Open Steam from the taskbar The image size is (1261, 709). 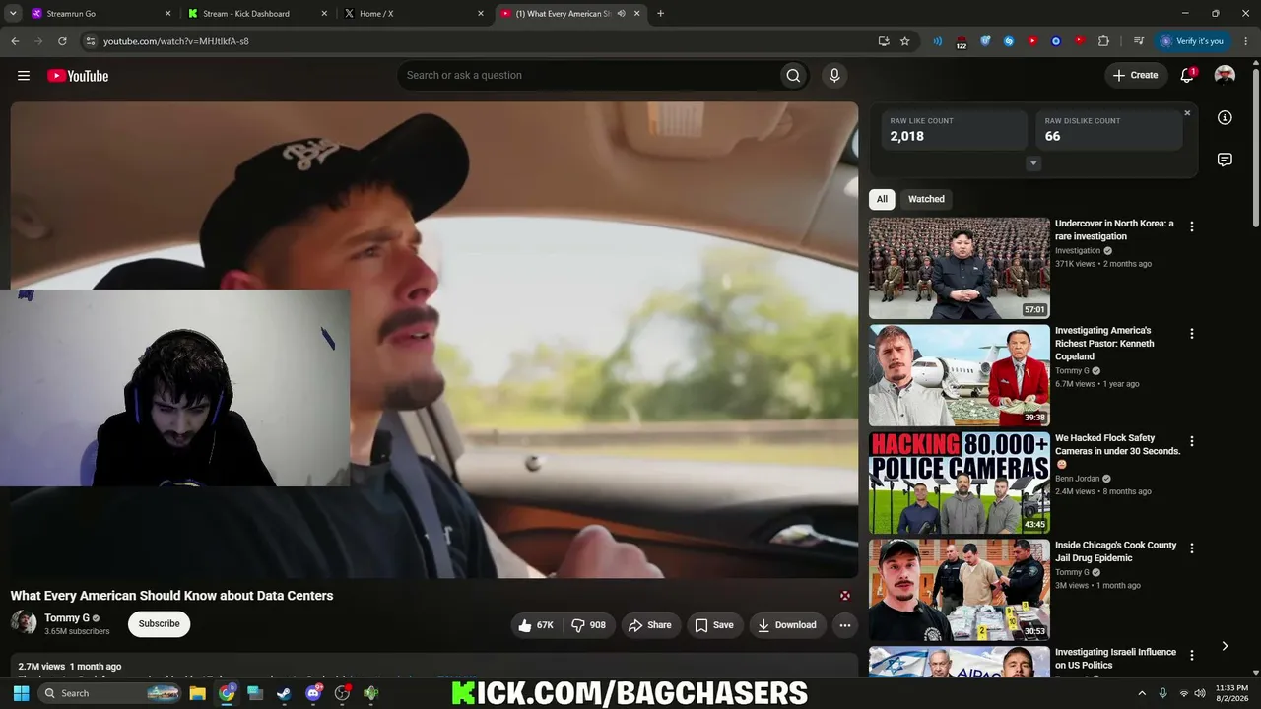[284, 693]
